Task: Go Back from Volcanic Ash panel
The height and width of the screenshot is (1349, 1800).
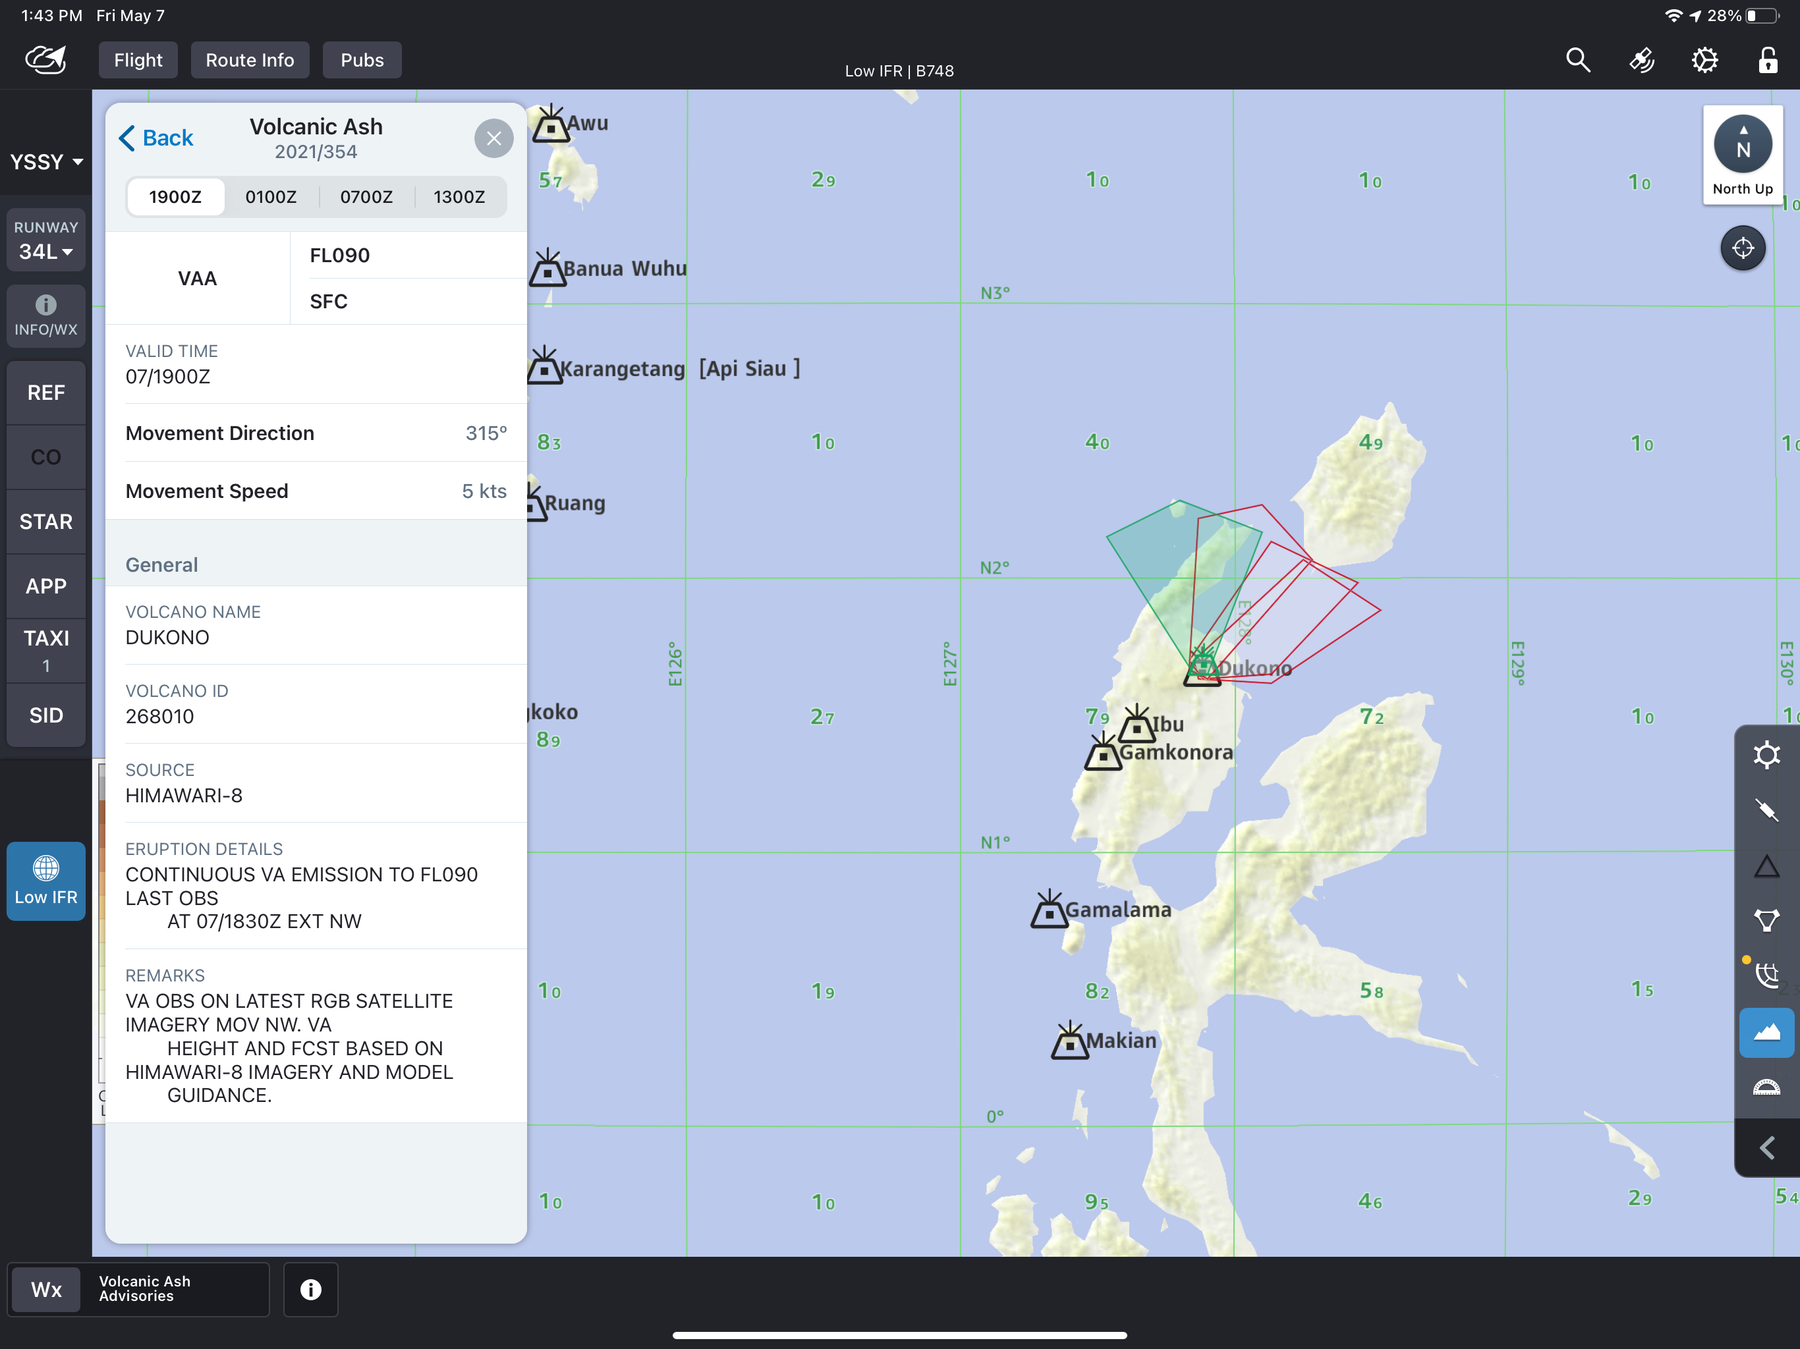Action: click(x=156, y=138)
